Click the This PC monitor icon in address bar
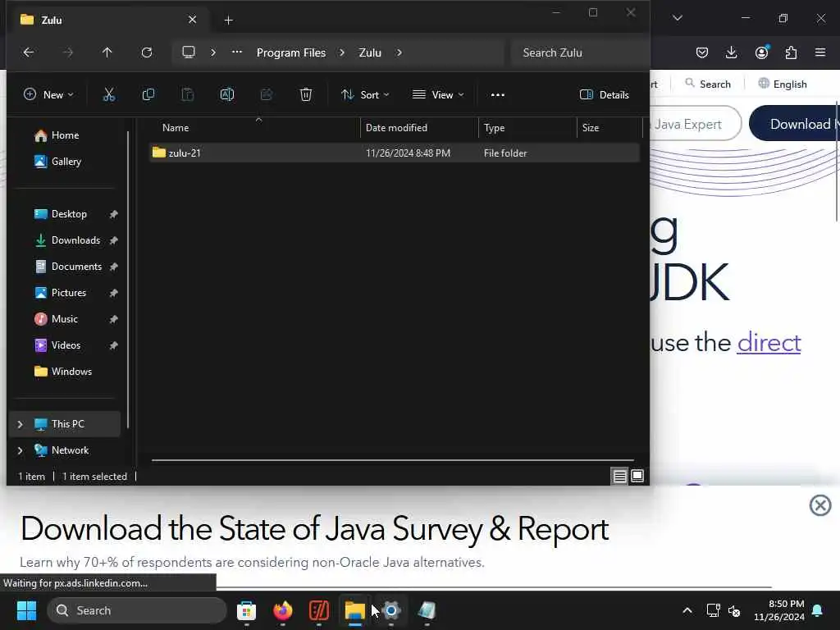Viewport: 840px width, 630px height. [x=189, y=52]
